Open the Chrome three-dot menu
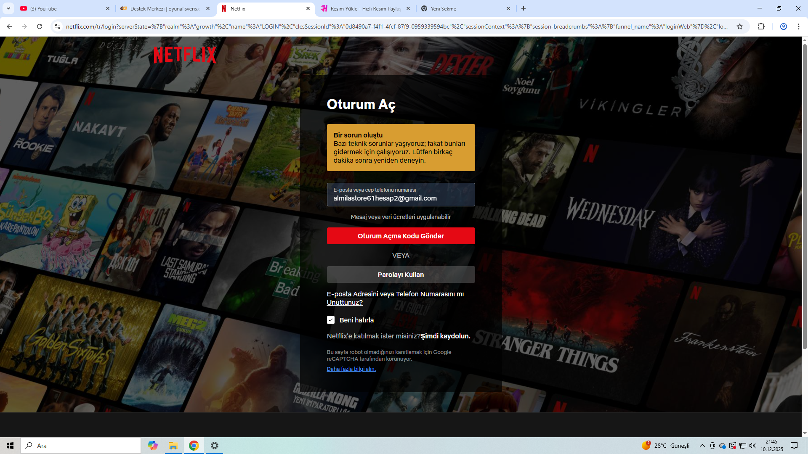The height and width of the screenshot is (454, 808). click(x=799, y=26)
